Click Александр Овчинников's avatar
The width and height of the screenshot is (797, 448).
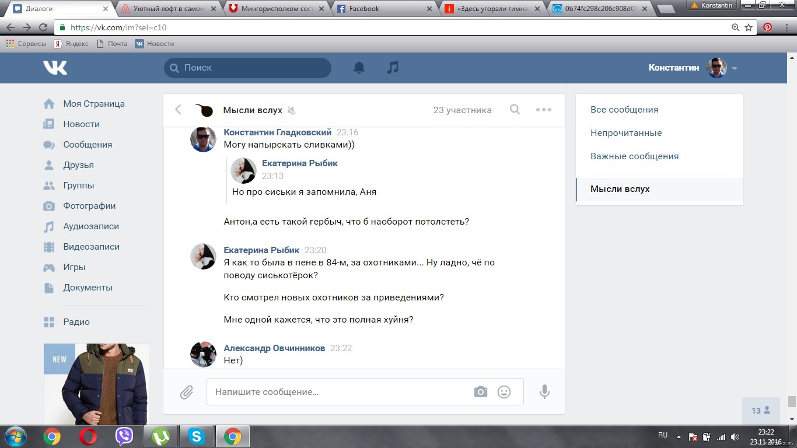click(x=203, y=354)
